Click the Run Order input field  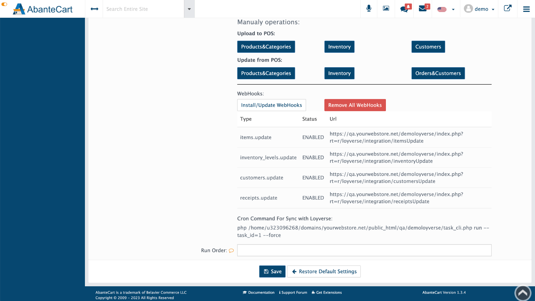364,250
